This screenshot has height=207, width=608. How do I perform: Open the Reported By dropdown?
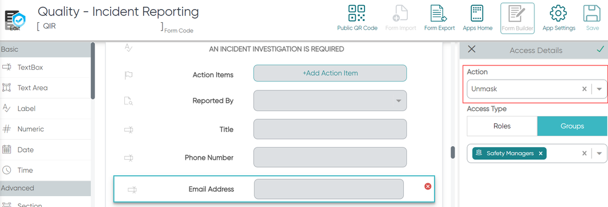pyautogui.click(x=330, y=101)
